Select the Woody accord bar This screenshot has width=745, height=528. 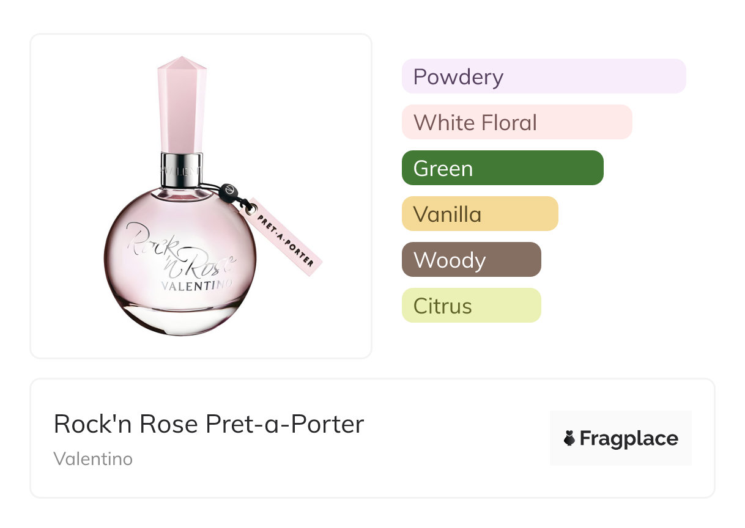click(471, 260)
